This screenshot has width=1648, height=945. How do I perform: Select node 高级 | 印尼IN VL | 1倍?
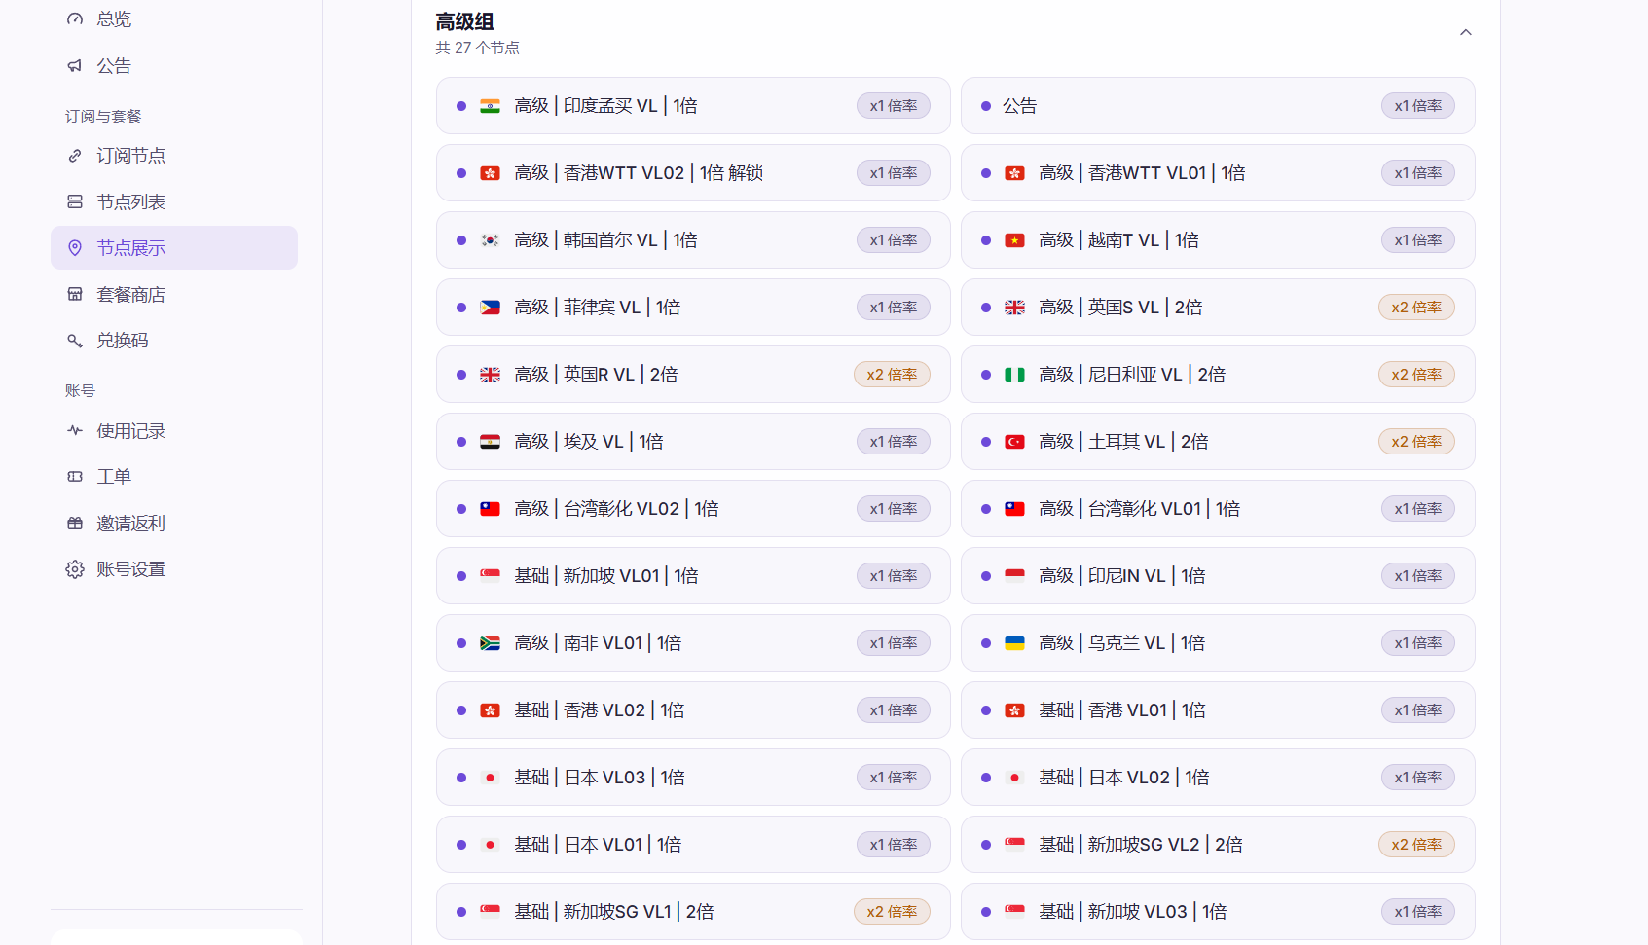(1218, 576)
